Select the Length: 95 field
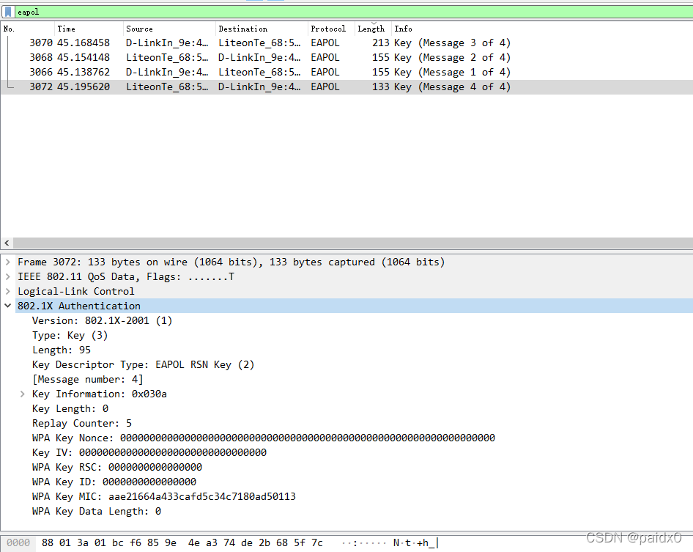Viewport: 693px width, 552px height. tap(62, 350)
